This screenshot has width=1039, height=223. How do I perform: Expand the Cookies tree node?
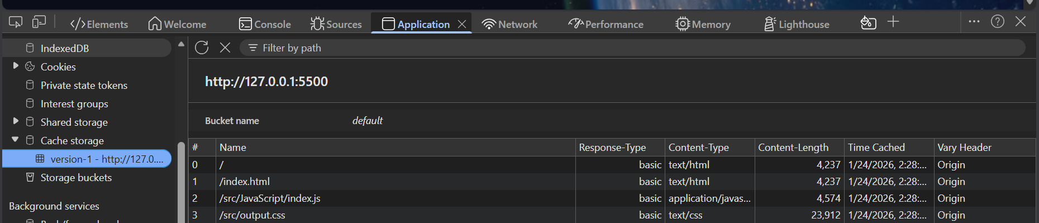16,66
